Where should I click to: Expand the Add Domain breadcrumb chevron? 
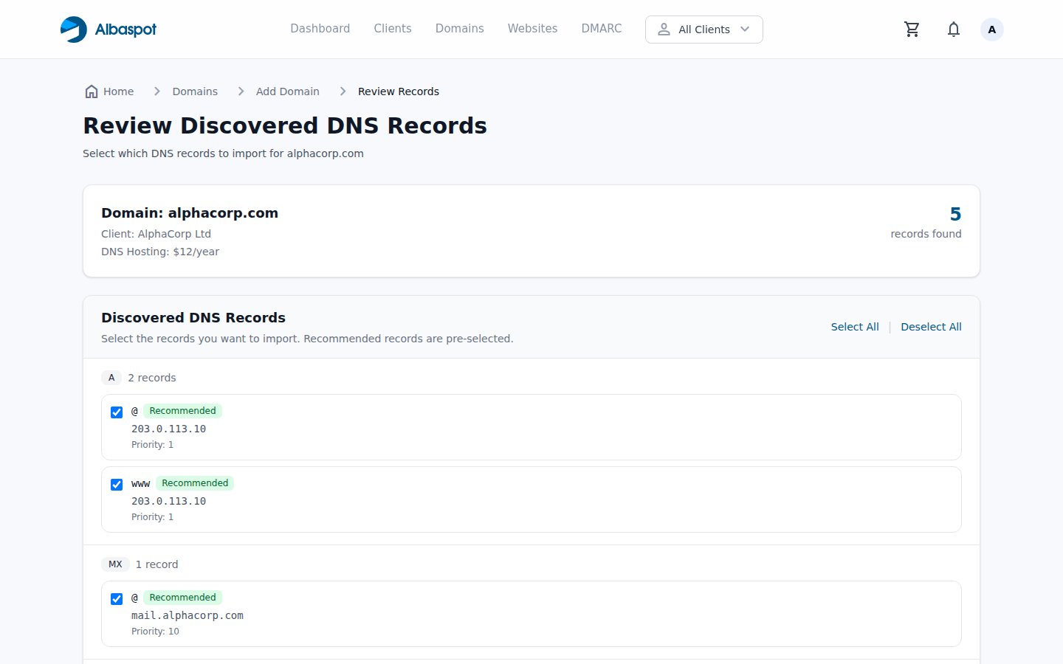pyautogui.click(x=342, y=91)
